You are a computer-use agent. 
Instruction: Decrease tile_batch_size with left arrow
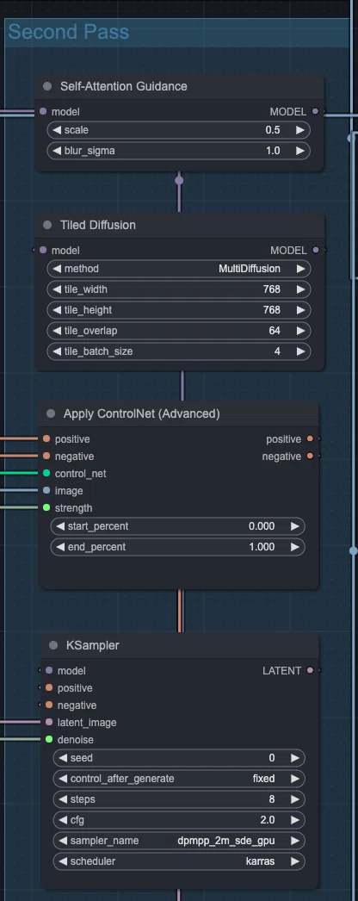57,351
